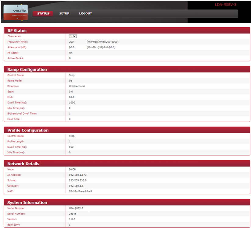Click the Ramp Mode Up value
Viewport: 251px width, 228px height.
tap(71, 81)
